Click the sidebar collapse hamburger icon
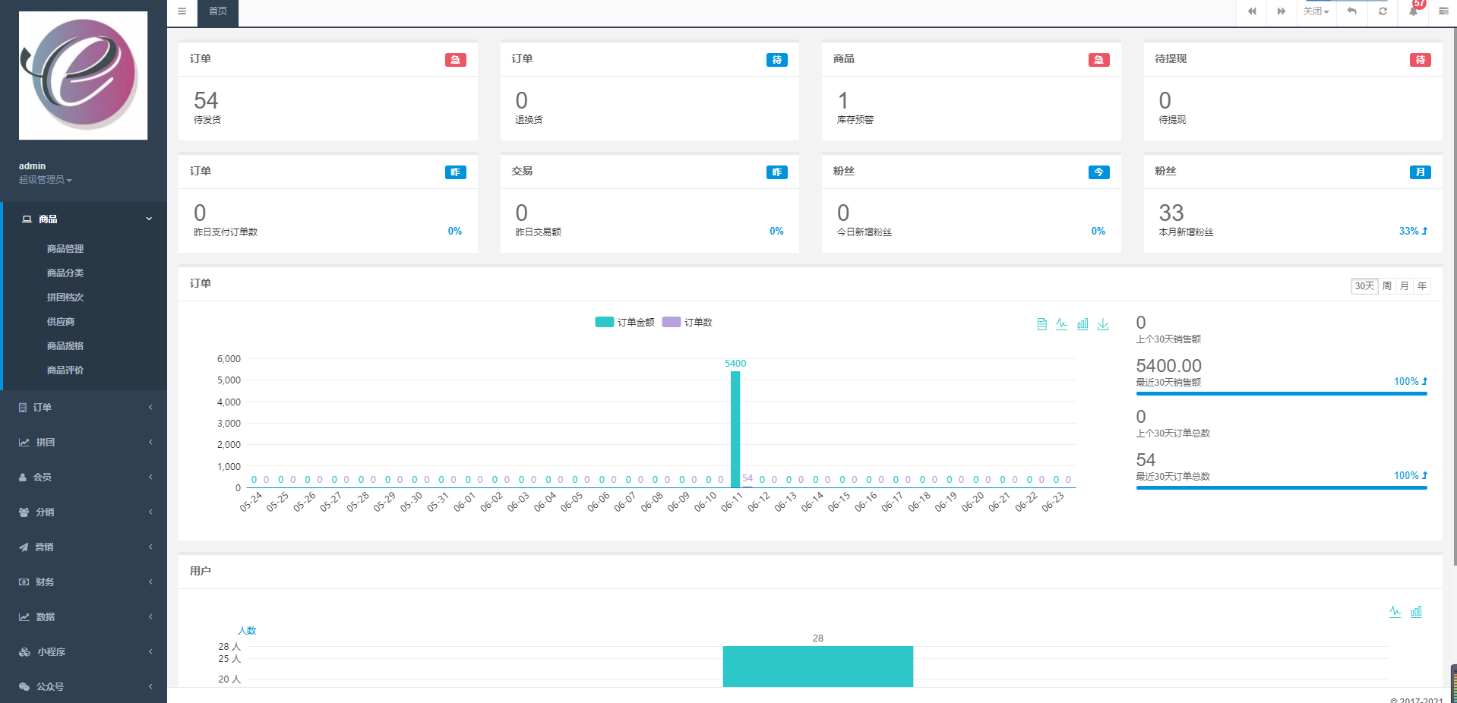This screenshot has height=703, width=1457. click(x=182, y=11)
